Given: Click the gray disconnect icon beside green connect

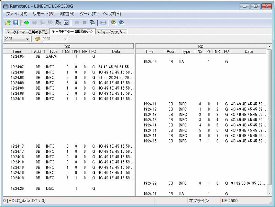Looking at the screenshot, I should tap(34, 23).
